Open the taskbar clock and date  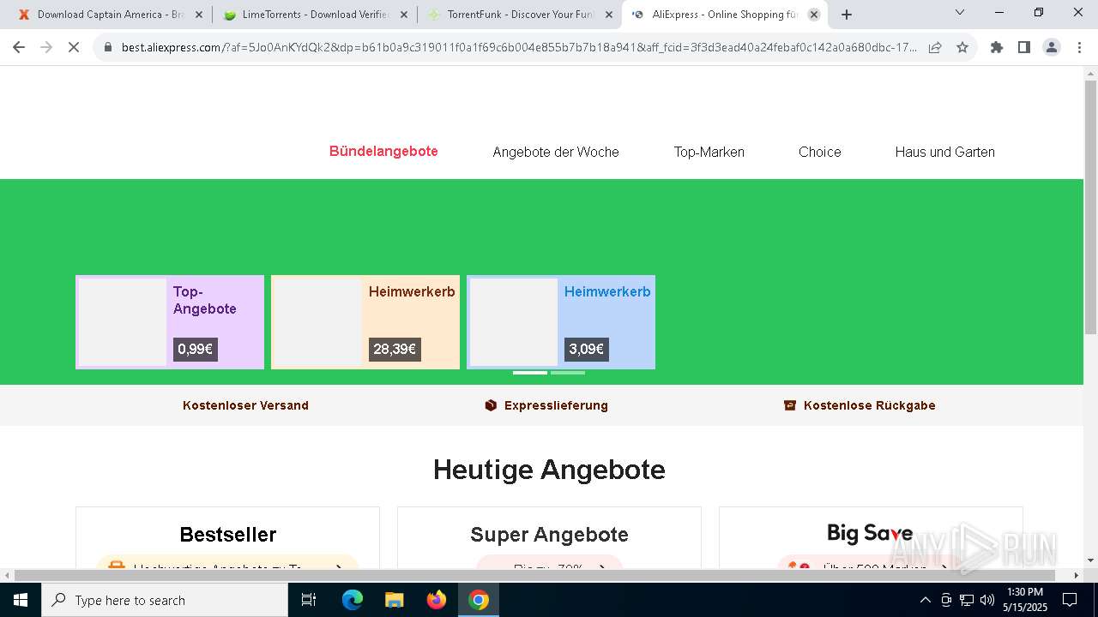pyautogui.click(x=1025, y=600)
